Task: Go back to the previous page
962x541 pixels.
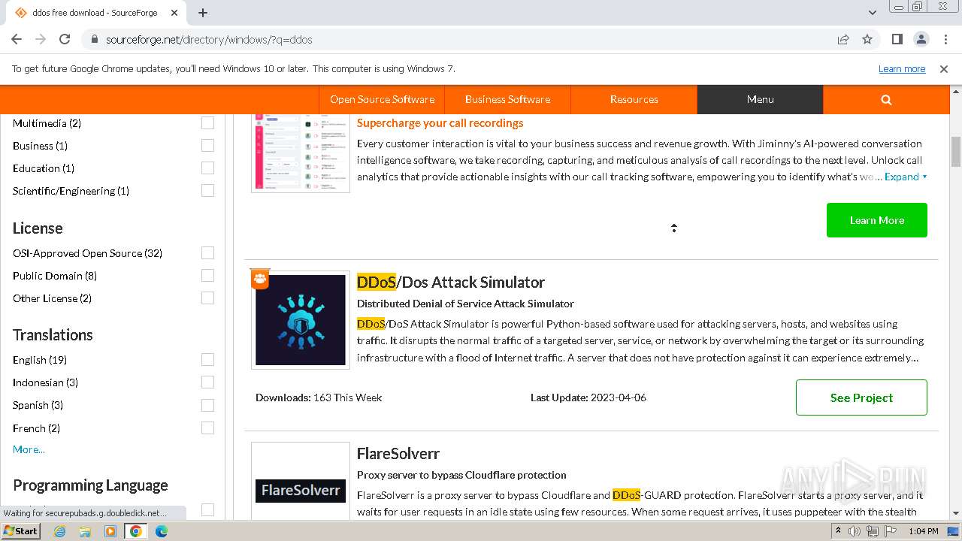Action: click(x=17, y=39)
